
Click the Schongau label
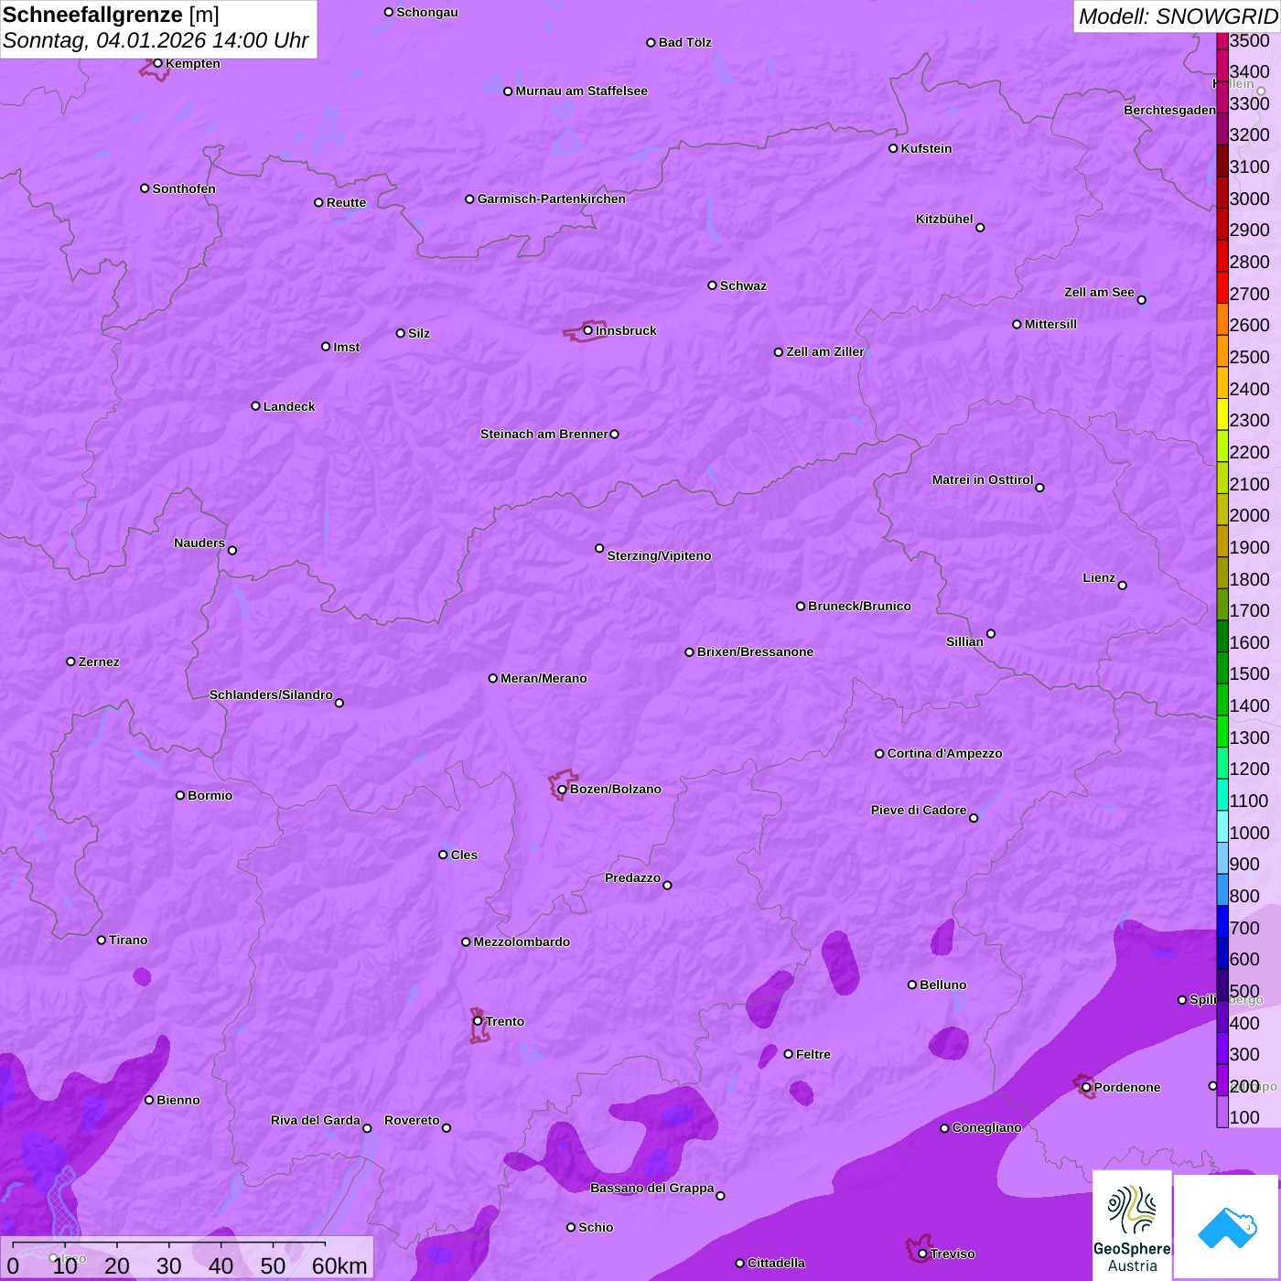coord(426,12)
